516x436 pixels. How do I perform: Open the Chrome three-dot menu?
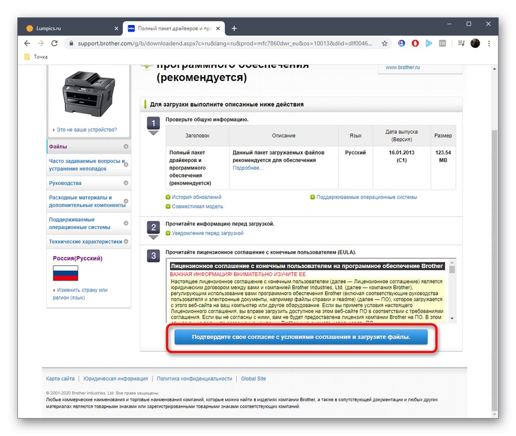489,43
